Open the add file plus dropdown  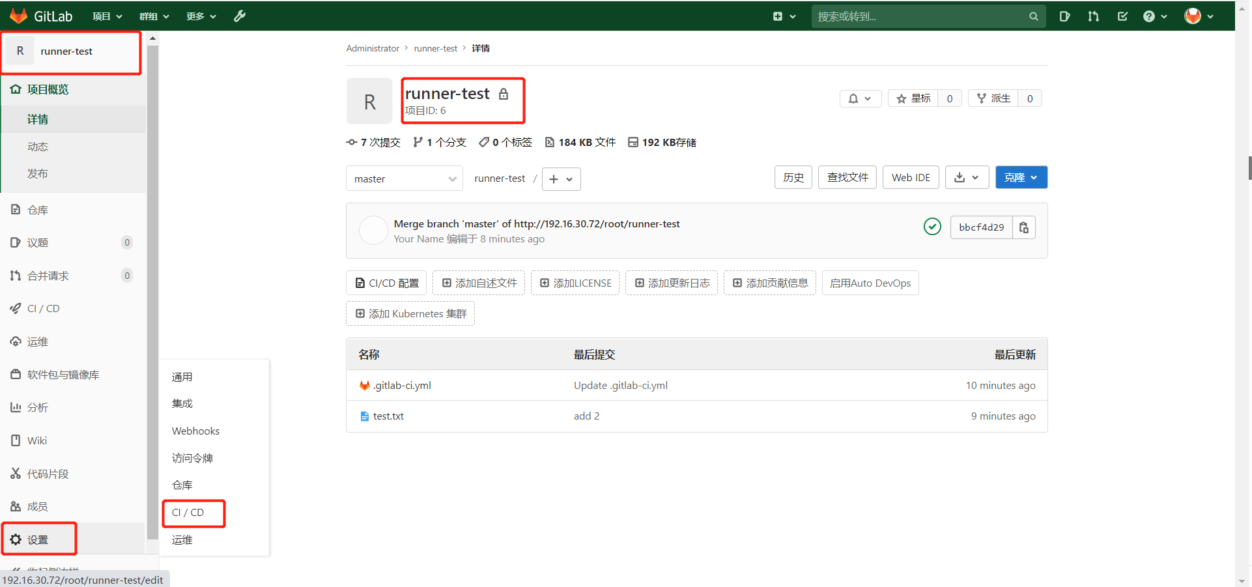click(561, 179)
